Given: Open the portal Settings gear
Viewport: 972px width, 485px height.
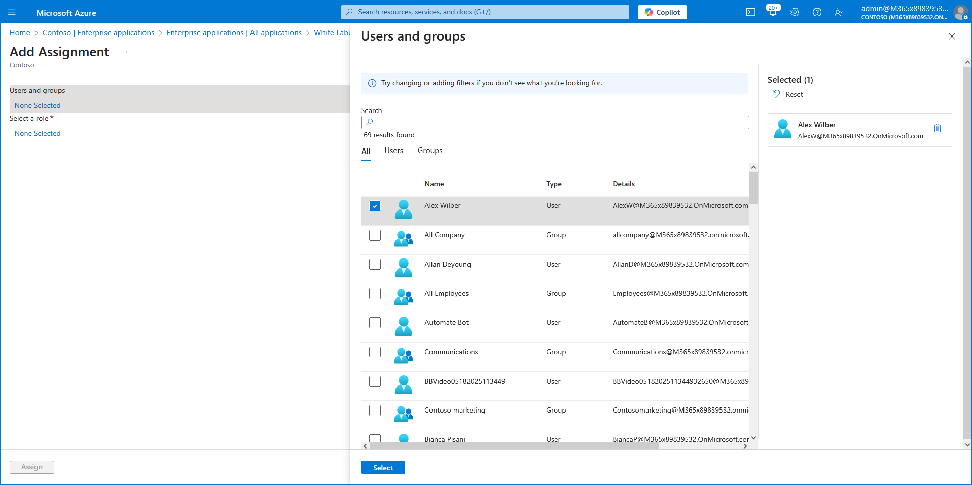Looking at the screenshot, I should 795,12.
